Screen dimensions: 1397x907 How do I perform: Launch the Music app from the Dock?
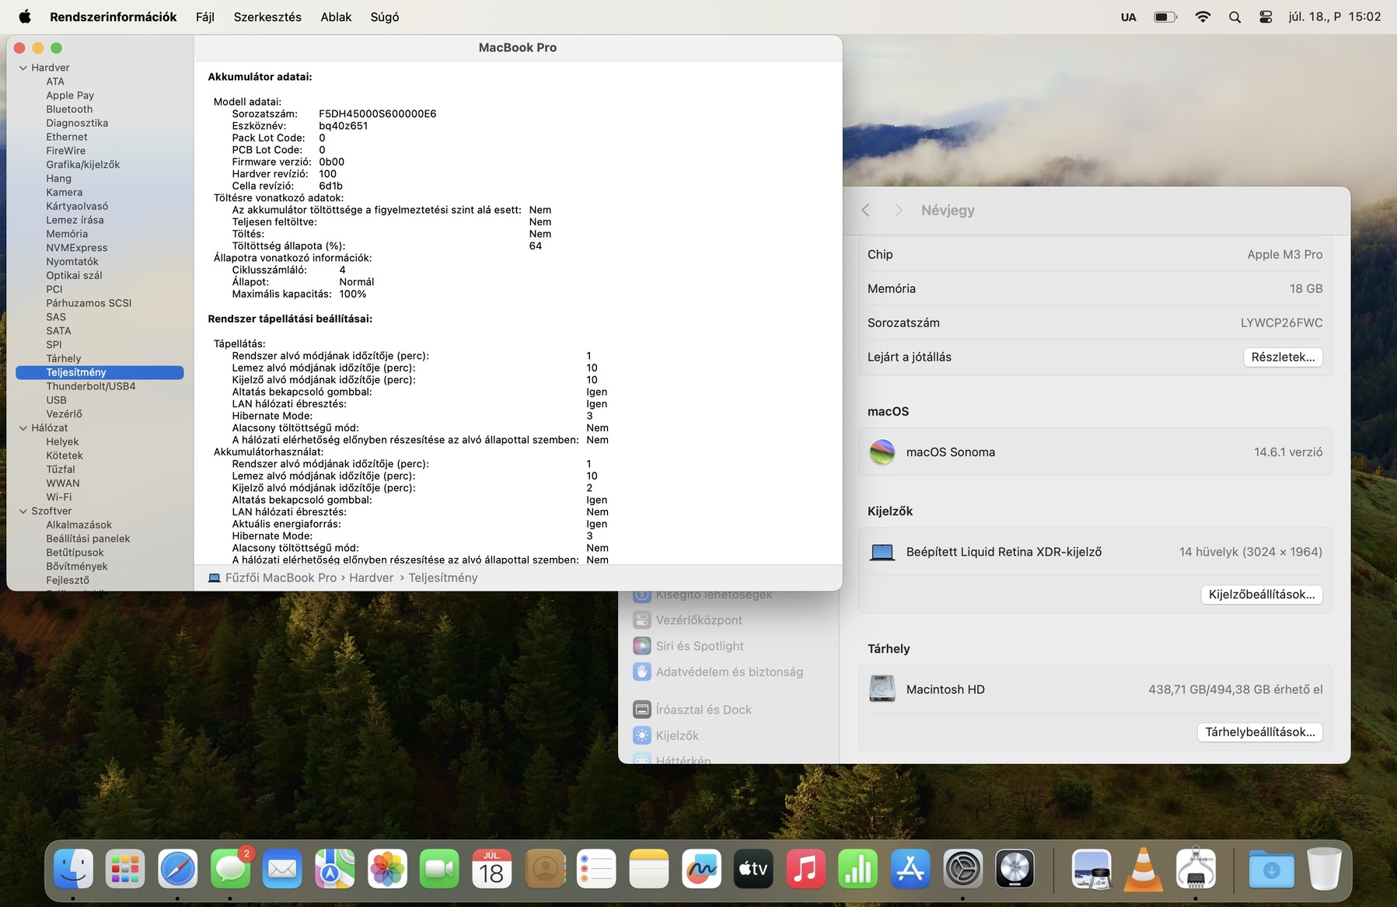[806, 868]
